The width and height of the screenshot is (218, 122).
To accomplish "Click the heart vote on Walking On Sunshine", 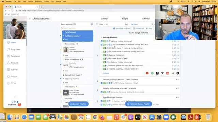I will pyautogui.click(x=177, y=88).
